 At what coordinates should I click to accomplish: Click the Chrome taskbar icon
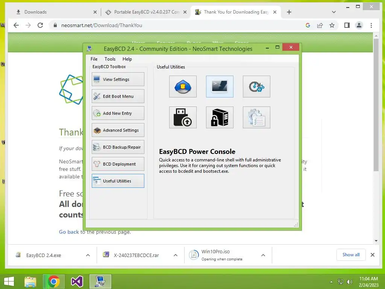(x=54, y=281)
